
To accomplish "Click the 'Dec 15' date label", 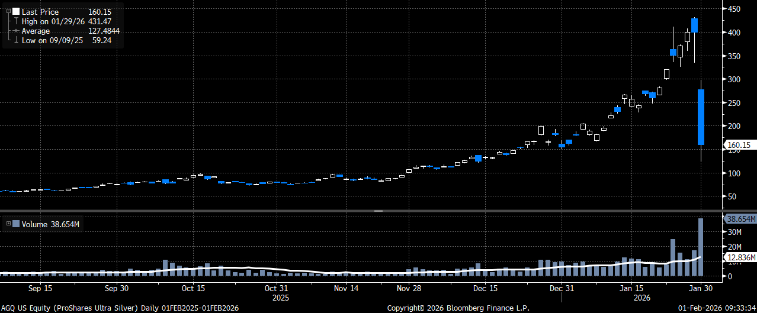I will [486, 289].
